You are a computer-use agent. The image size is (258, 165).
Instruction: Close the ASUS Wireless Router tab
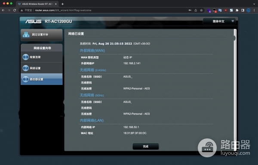click(55, 4)
